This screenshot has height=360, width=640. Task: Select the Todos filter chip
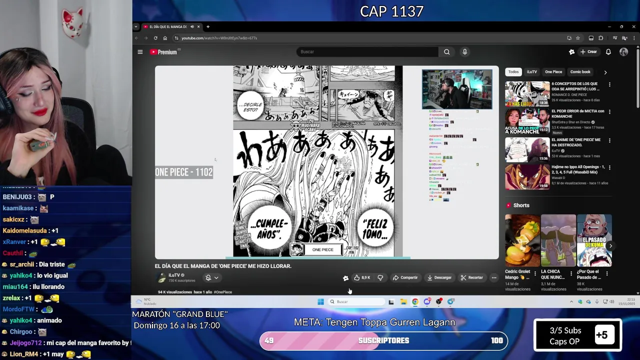click(513, 72)
